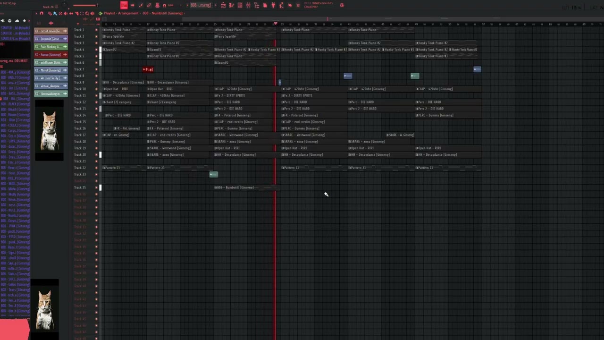Adjust the red horizontal slider in top toolbar
The image size is (604, 340).
click(x=85, y=5)
